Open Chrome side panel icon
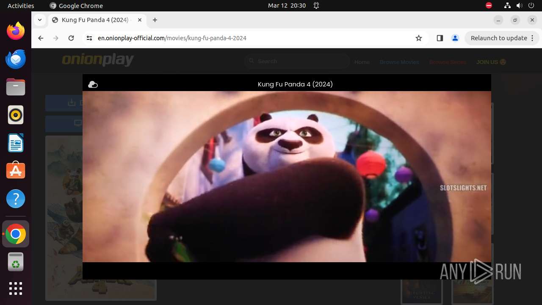Screen dimensions: 542x305 click(x=440, y=38)
